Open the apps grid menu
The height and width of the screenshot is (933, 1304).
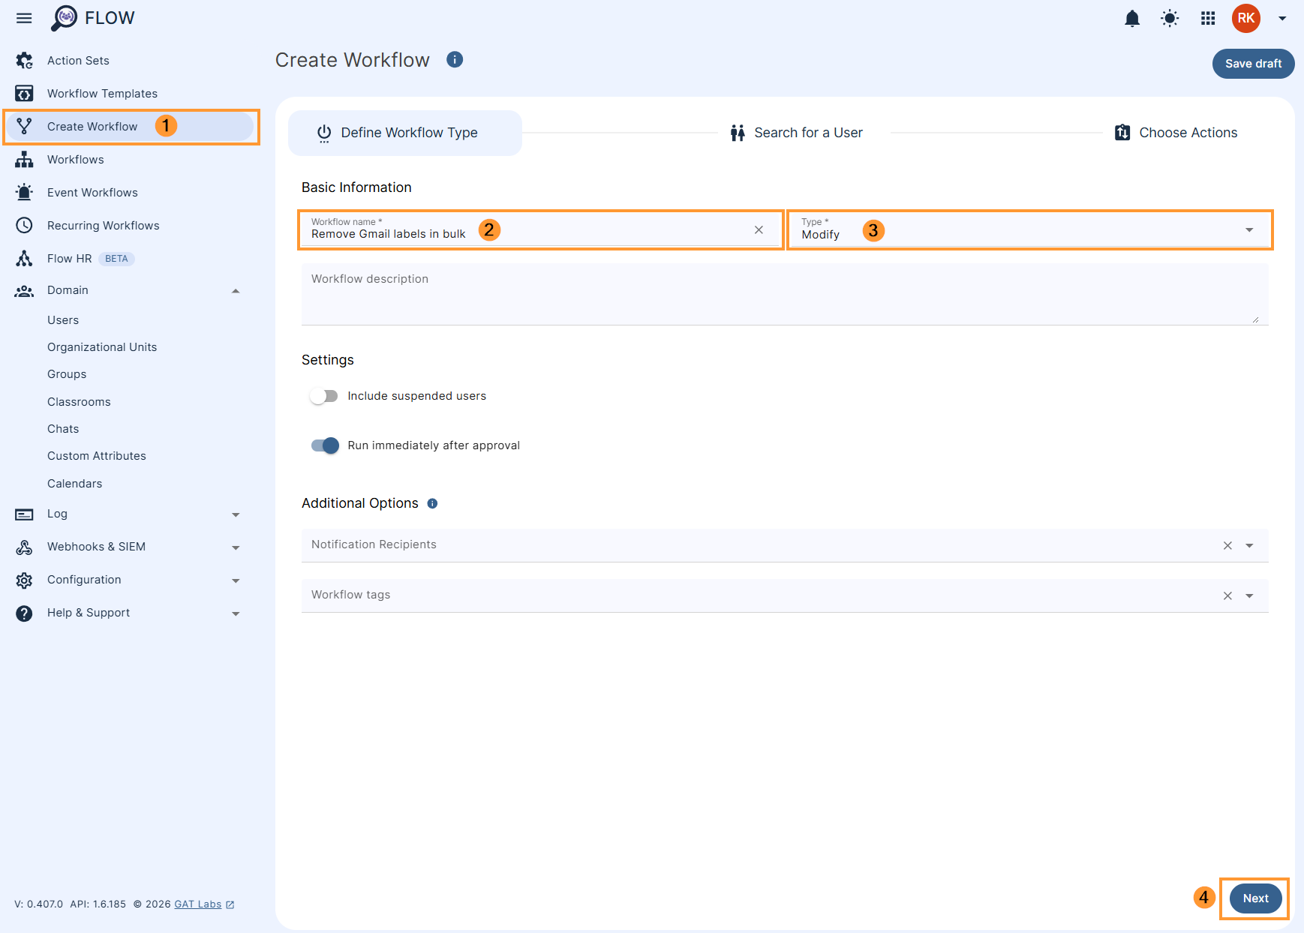click(1208, 18)
